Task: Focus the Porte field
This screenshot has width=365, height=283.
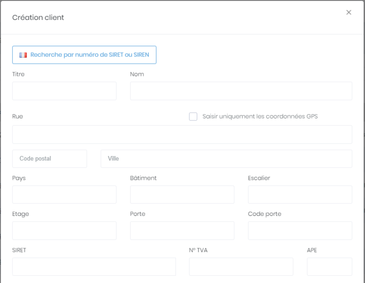Action: click(x=182, y=231)
